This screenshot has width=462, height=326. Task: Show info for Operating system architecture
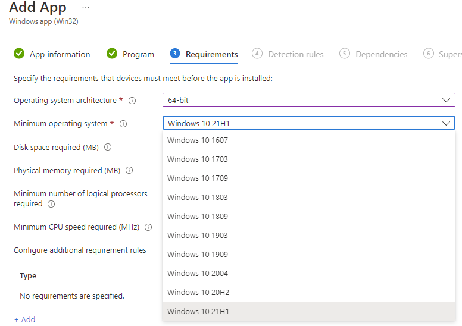pyautogui.click(x=132, y=101)
